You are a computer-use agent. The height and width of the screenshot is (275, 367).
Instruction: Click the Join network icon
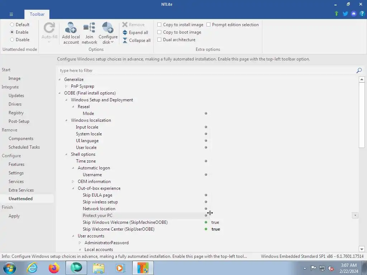[89, 28]
